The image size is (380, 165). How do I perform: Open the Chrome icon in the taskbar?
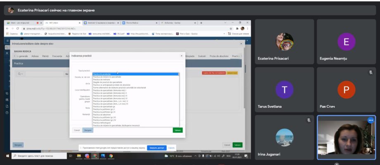coord(111,156)
